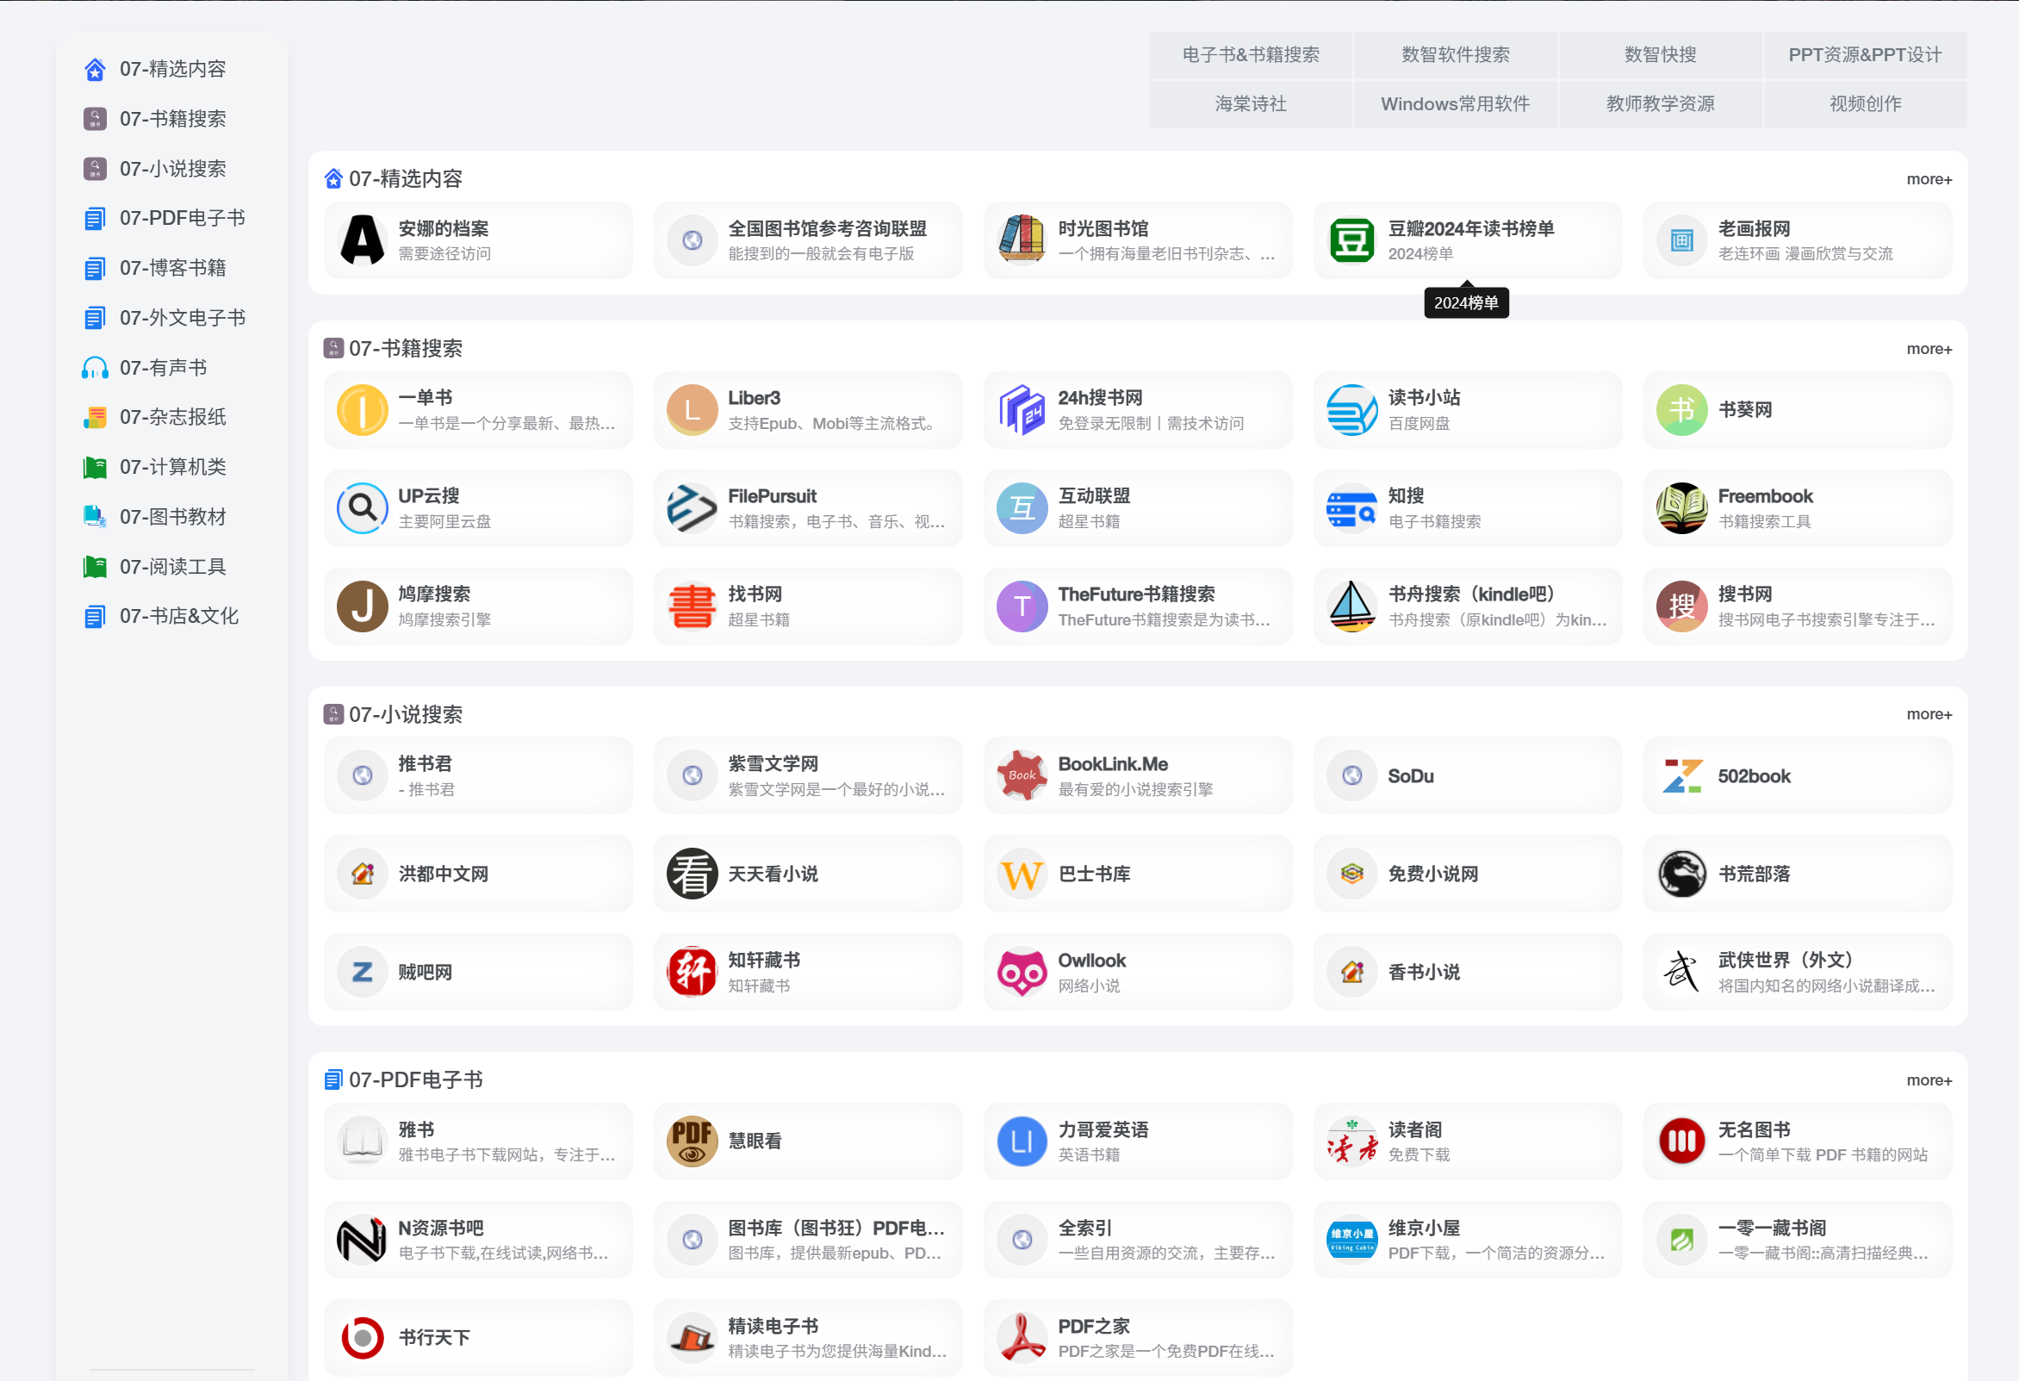Click the 知搜 server search icon
Viewport: 2019px width, 1381px height.
click(x=1351, y=508)
